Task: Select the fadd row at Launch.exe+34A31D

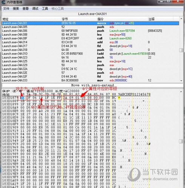Action: pyautogui.click(x=90, y=54)
